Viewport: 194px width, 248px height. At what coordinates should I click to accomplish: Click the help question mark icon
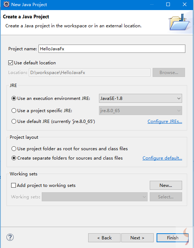pyautogui.click(x=10, y=237)
